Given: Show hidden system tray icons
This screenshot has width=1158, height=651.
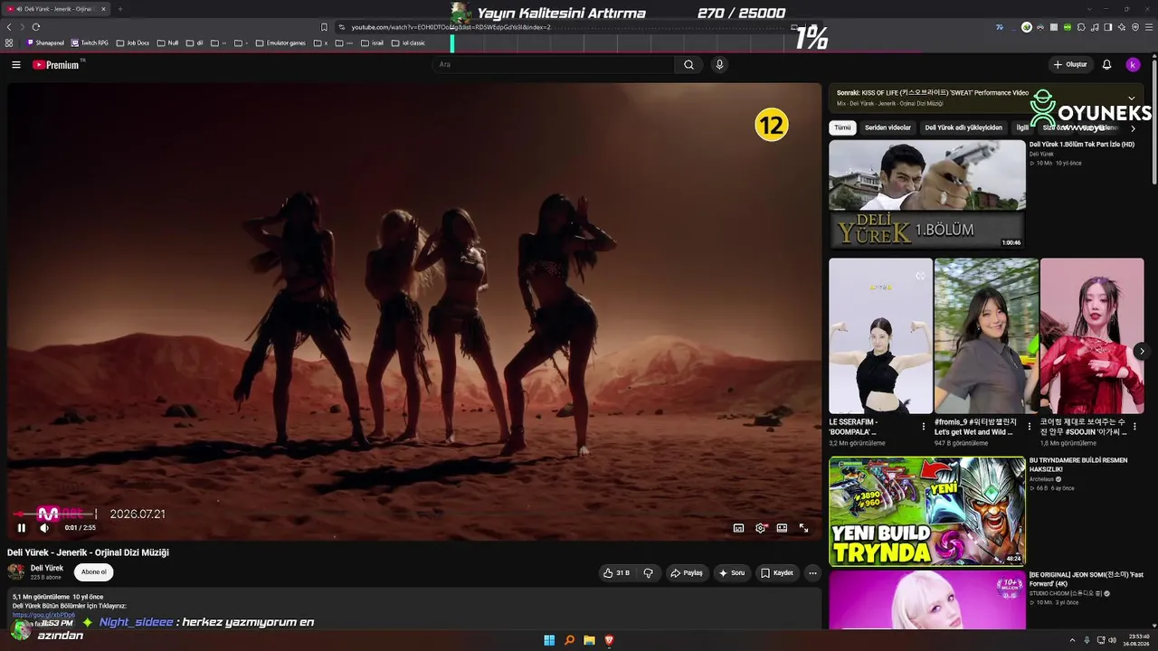Looking at the screenshot, I should pos(1073,640).
